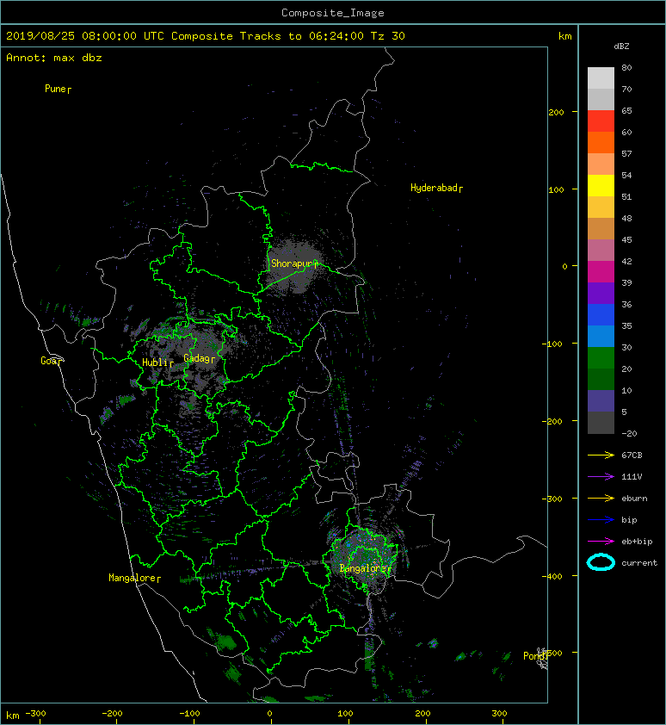This screenshot has width=666, height=725.
Task: Click the magenta eb+bip arrow legend icon
Action: point(601,542)
